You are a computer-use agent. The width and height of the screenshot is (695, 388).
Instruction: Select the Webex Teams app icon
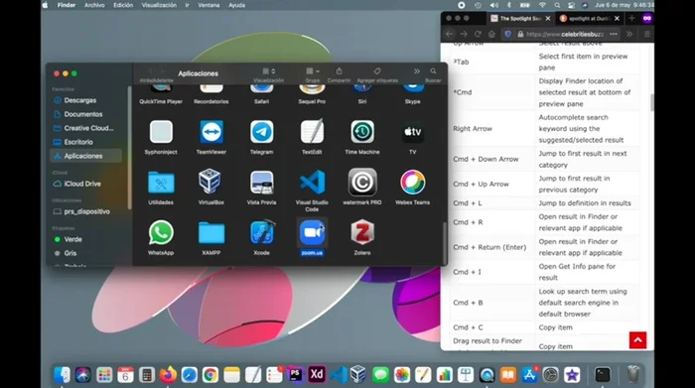pyautogui.click(x=413, y=182)
